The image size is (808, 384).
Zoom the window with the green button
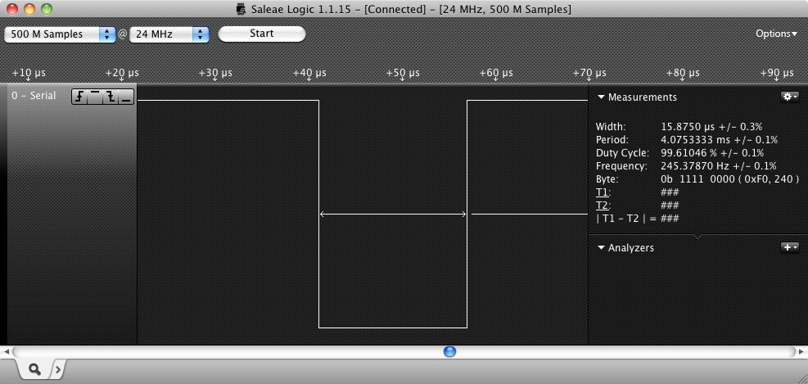47,9
